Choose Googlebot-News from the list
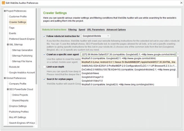Viewport: 184px width, 131px height. coord(129,73)
